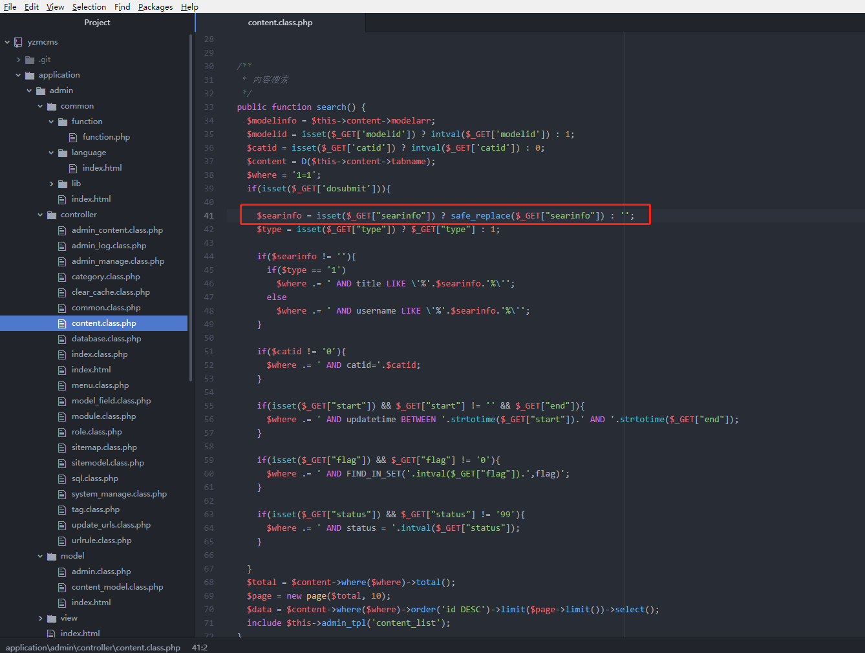Image resolution: width=865 pixels, height=653 pixels.
Task: Click file icon beside urlrule.class.php
Action: (x=62, y=541)
